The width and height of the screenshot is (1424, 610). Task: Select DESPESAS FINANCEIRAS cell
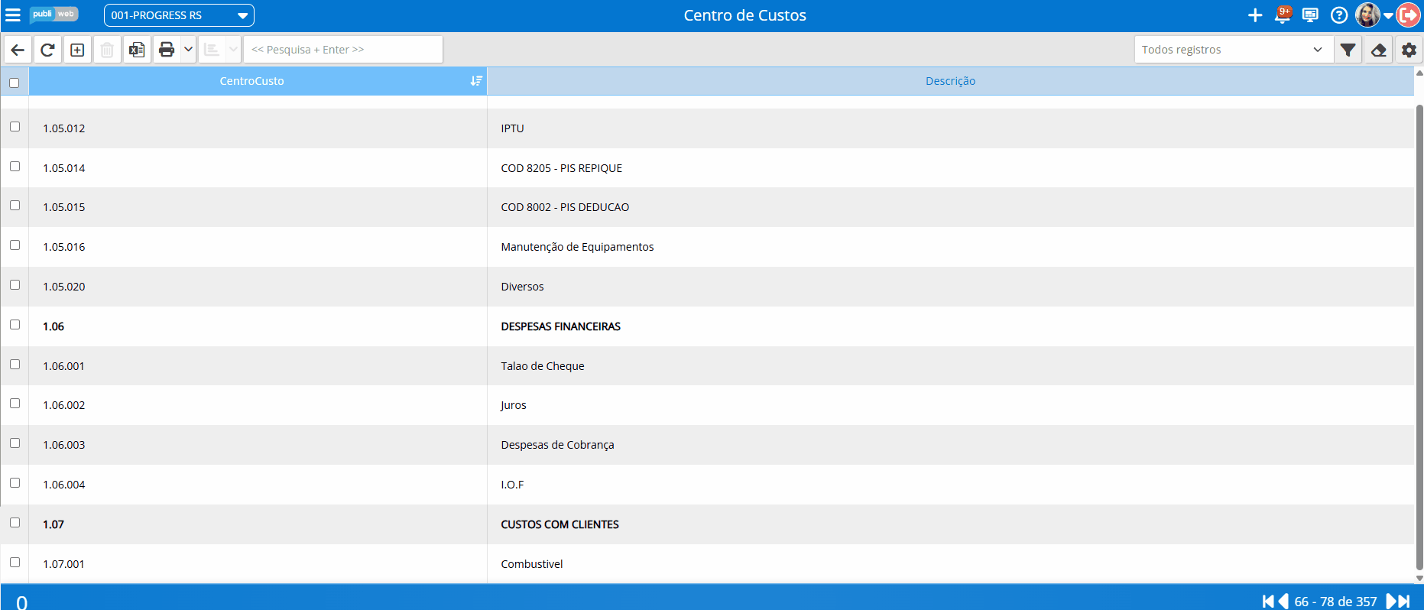[950, 326]
